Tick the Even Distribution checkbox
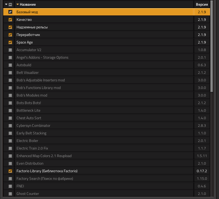This screenshot has width=219, height=199. pyautogui.click(x=10, y=164)
